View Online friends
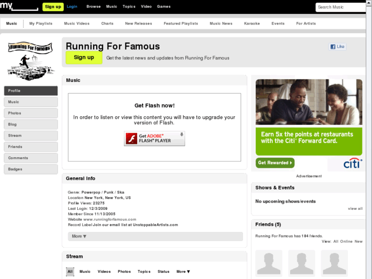The height and width of the screenshot is (279, 372). (346, 242)
